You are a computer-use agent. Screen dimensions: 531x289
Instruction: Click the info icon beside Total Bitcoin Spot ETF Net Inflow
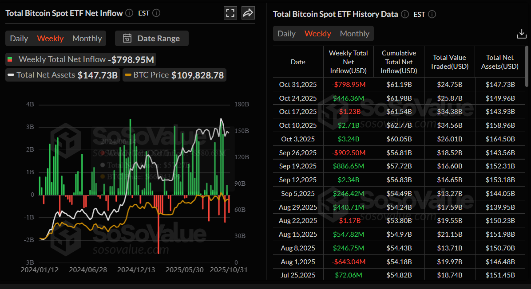click(x=129, y=13)
